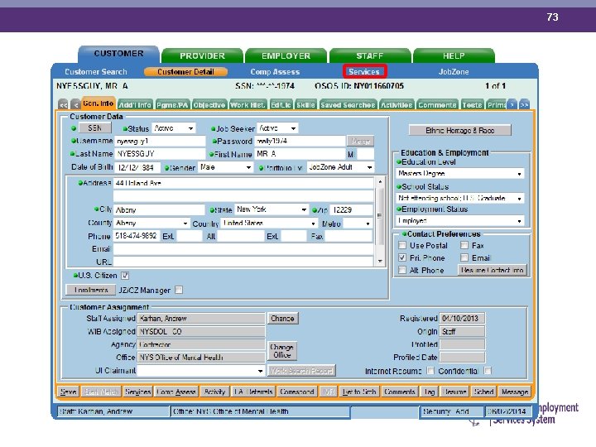The image size is (596, 447).
Task: Select the Gen. Info tab
Action: (x=99, y=103)
